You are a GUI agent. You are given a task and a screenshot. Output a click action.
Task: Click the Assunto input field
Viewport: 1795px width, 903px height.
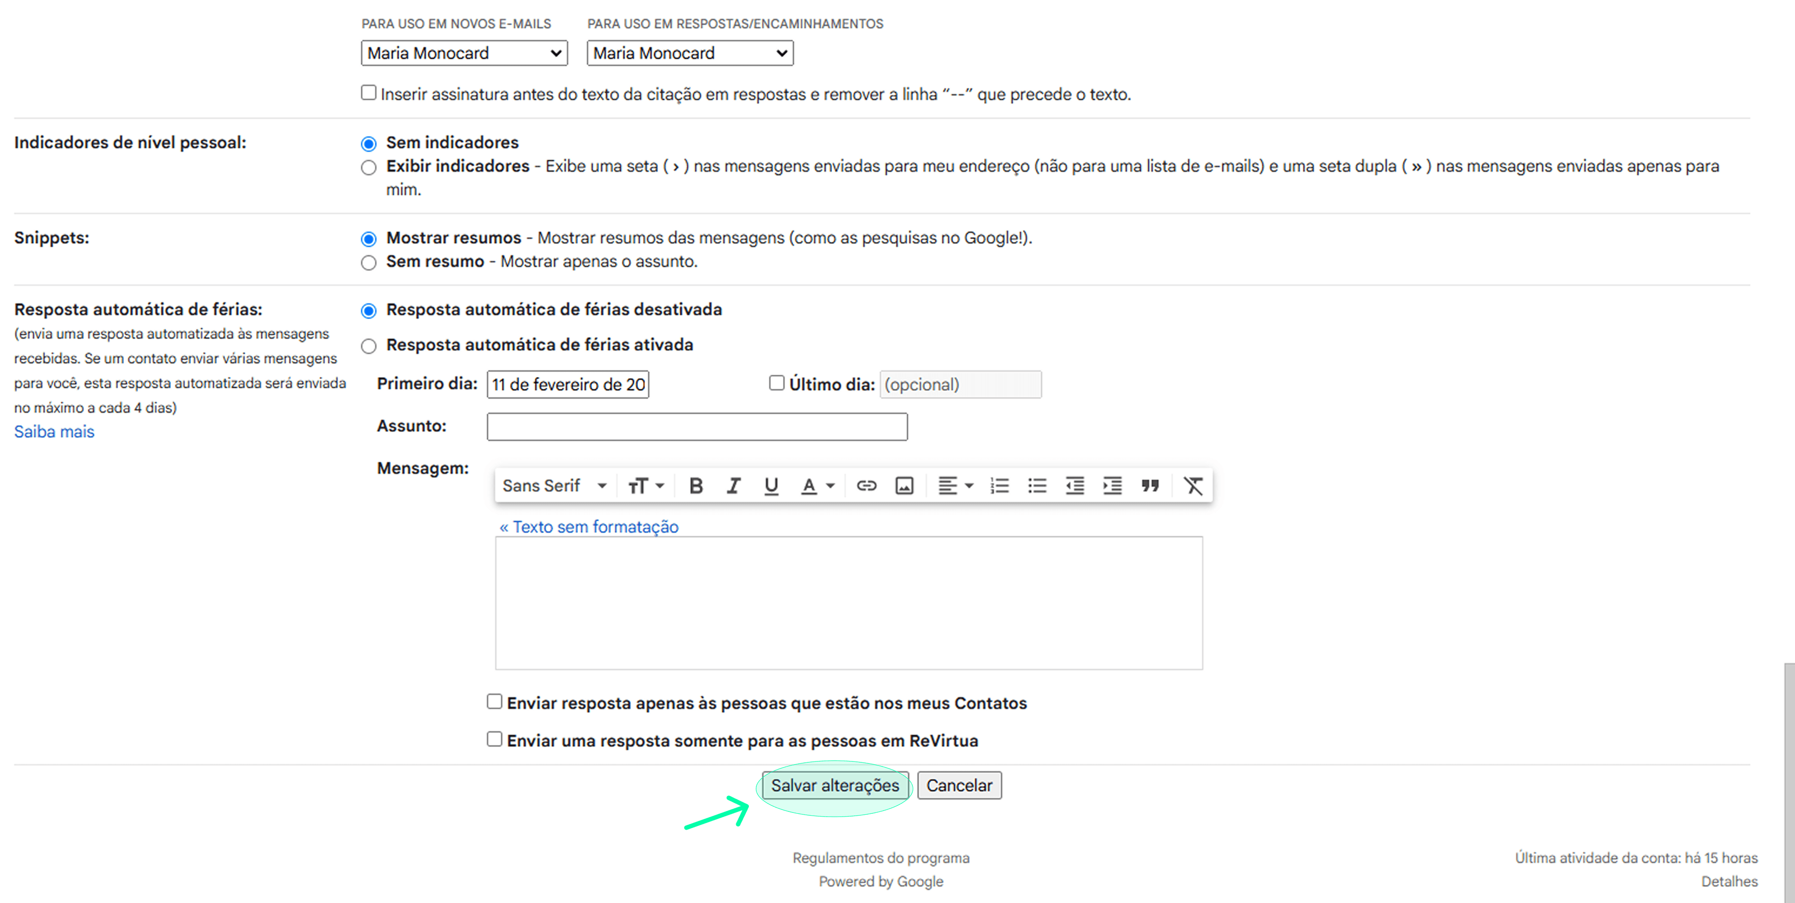(x=697, y=426)
